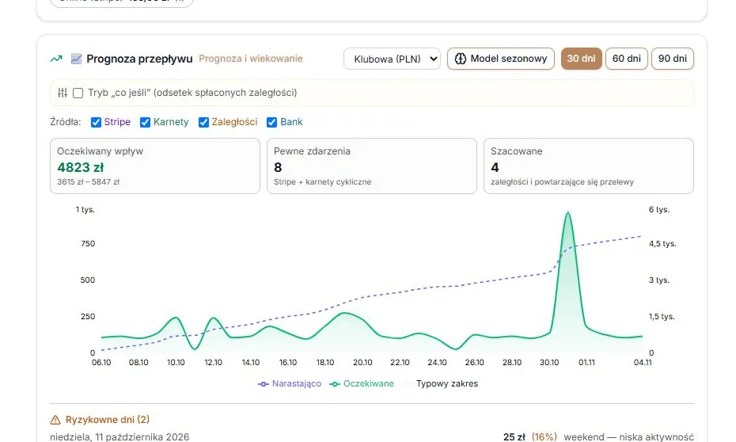Toggle Narastająco series in chart legend
736x442 pixels.
(290, 383)
